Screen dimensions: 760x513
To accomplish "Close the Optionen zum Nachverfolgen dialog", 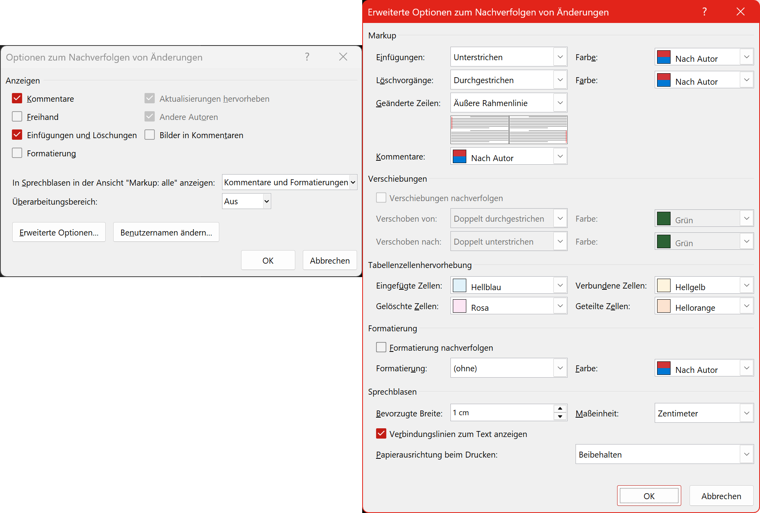I will 343,57.
